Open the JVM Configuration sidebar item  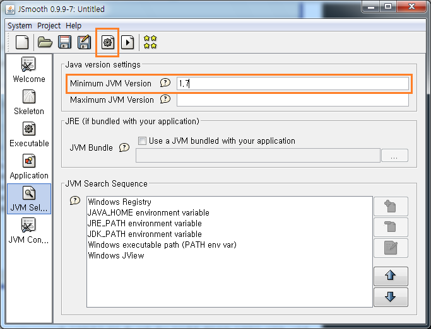29,231
